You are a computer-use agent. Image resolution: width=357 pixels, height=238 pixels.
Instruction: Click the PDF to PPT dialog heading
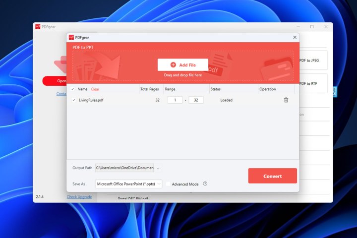pos(83,48)
